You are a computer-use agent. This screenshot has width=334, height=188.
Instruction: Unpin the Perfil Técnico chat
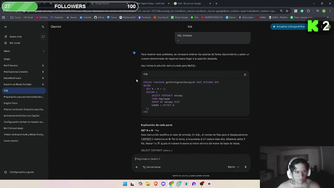point(43,66)
